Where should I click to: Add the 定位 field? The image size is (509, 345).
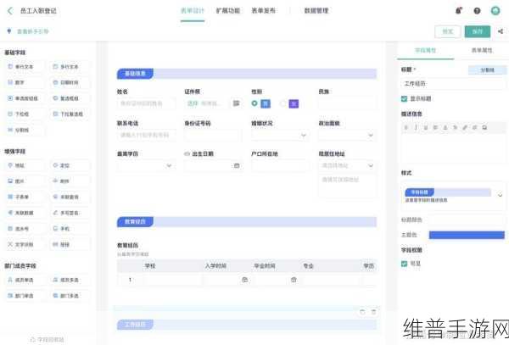click(x=70, y=165)
